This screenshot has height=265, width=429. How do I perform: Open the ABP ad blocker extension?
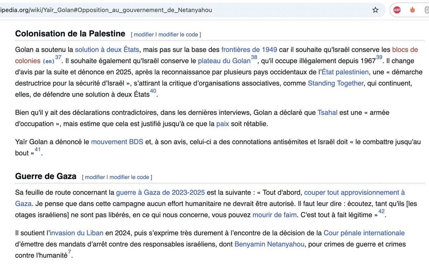tap(397, 10)
